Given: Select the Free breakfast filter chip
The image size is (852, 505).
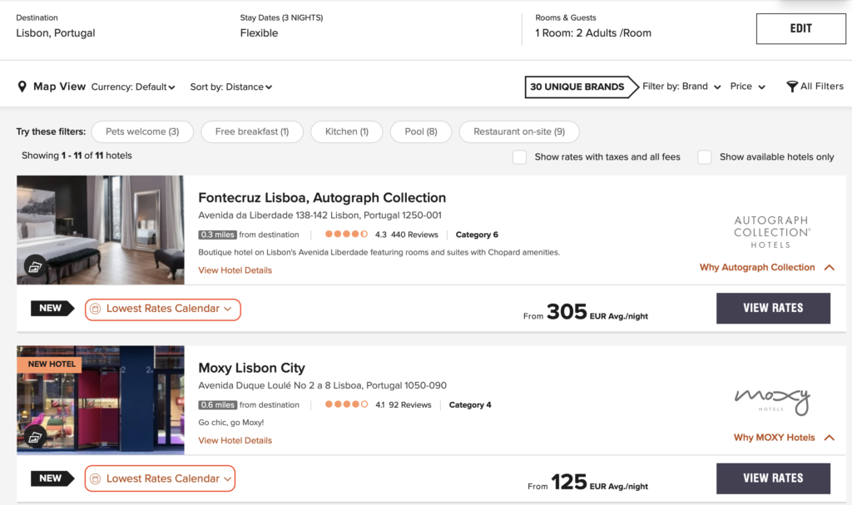Looking at the screenshot, I should coord(251,131).
